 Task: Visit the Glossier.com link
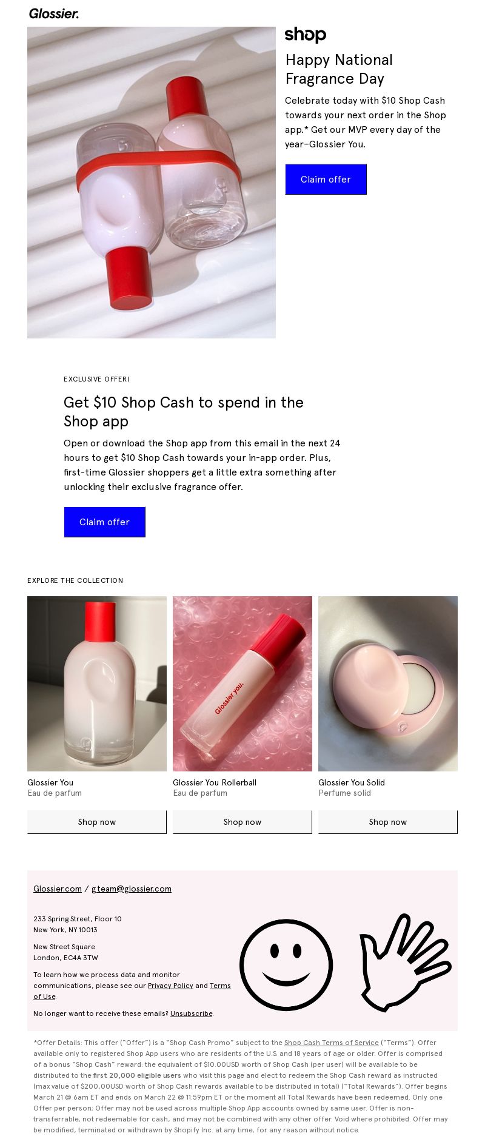(x=58, y=889)
